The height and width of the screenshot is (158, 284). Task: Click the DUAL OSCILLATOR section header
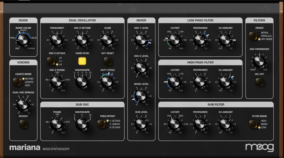tap(82, 20)
